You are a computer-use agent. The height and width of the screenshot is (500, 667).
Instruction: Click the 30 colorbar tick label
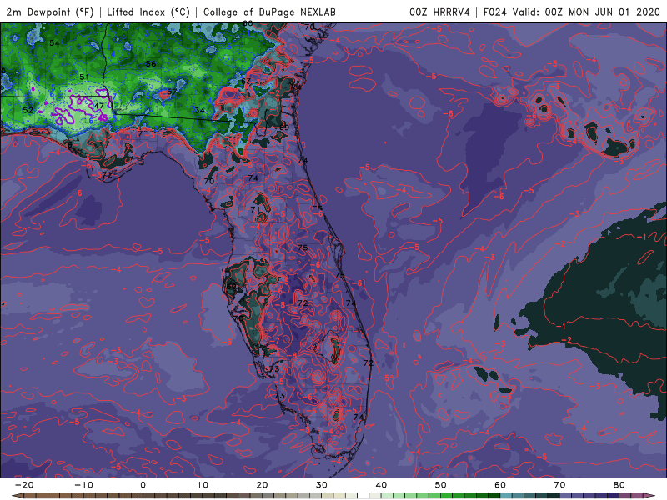point(322,485)
